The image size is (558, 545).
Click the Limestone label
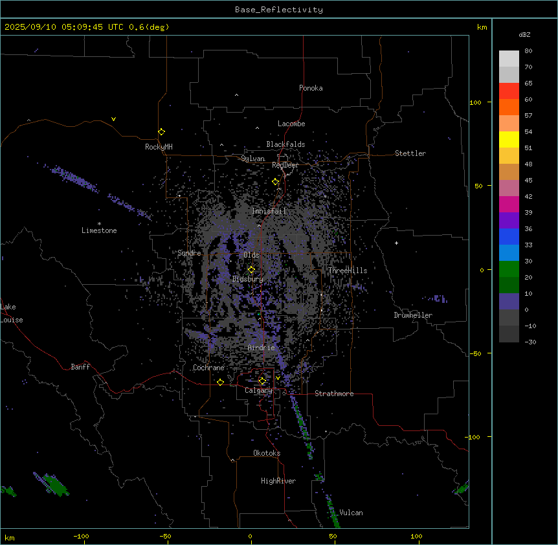click(99, 230)
